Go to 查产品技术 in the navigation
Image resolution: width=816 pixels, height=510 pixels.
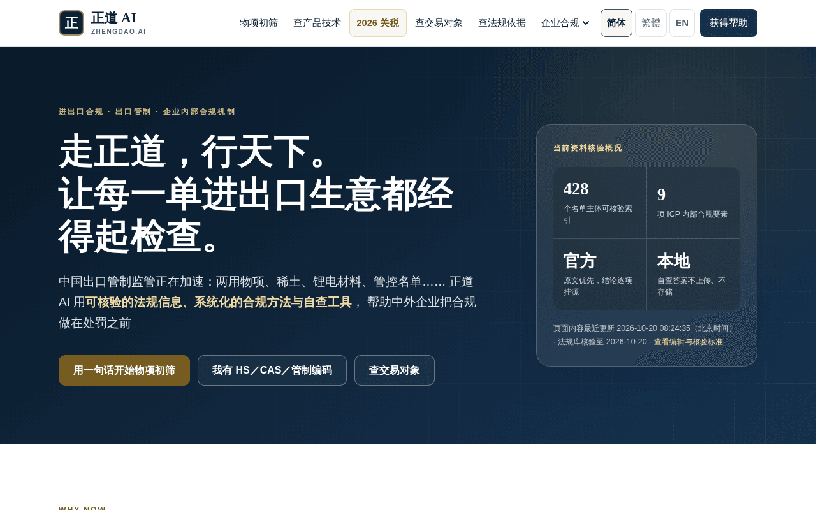(x=317, y=23)
